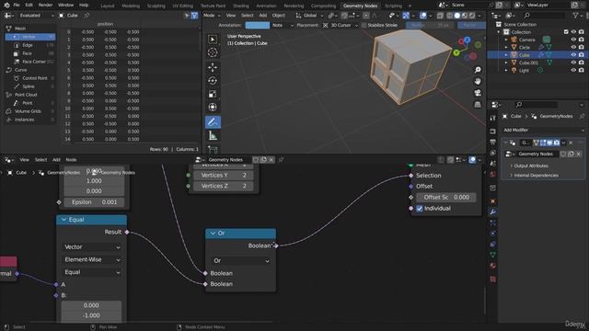The image size is (589, 331).
Task: Toggle visibility eye for Cube.001
Action: click(573, 63)
